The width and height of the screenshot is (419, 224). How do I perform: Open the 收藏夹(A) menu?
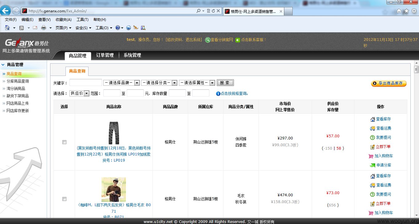tap(63, 20)
